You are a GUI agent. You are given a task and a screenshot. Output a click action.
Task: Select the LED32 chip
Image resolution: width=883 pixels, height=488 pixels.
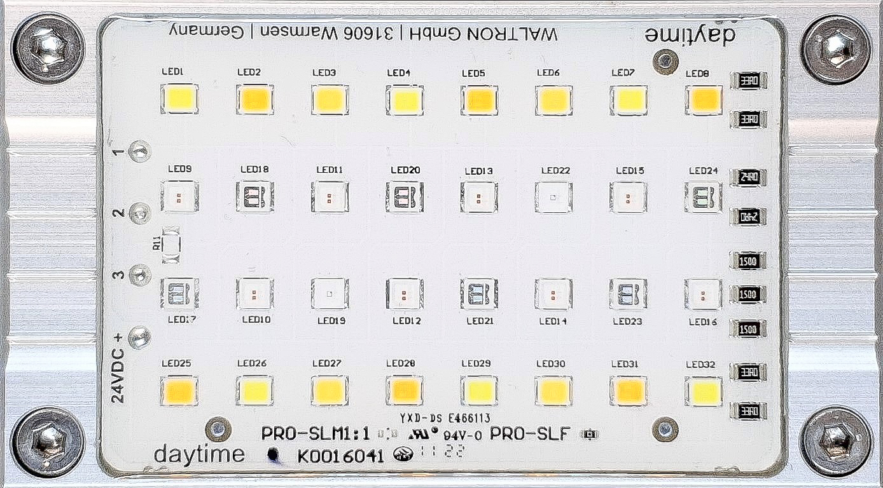pyautogui.click(x=704, y=391)
